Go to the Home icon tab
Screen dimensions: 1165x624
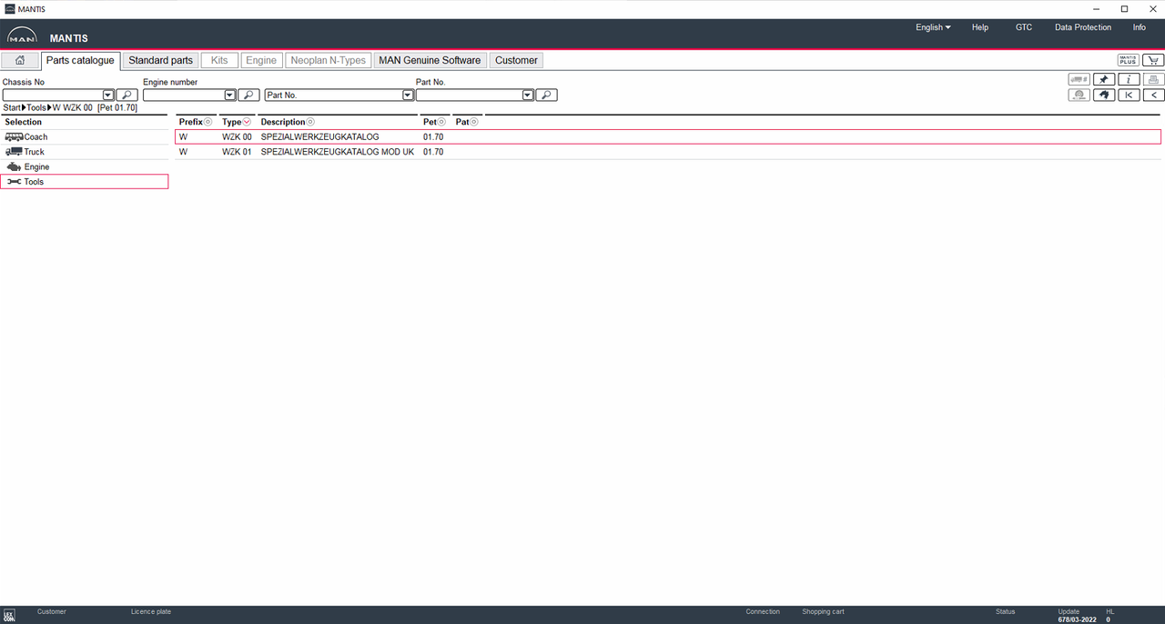click(x=20, y=61)
